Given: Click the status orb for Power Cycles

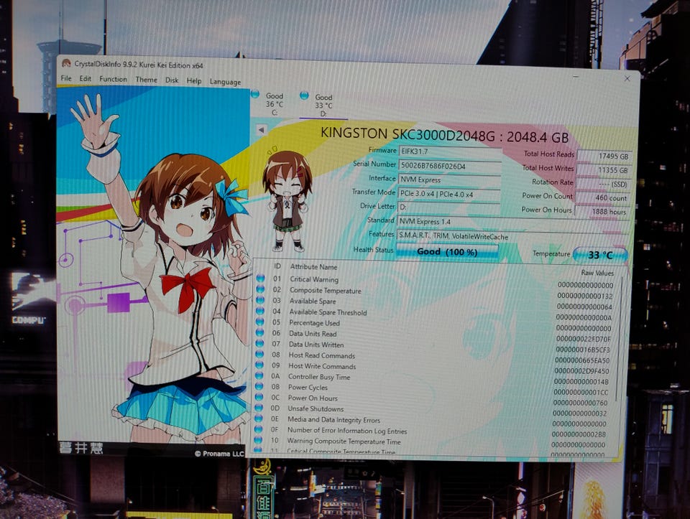Looking at the screenshot, I should click(x=259, y=386).
